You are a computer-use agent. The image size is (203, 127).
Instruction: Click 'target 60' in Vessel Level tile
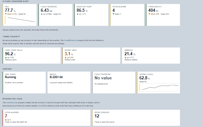(x=143, y=82)
